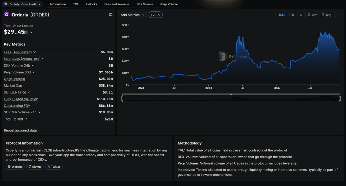The height and width of the screenshot is (186, 346).
Task: Click the $50m y-axis label
Action: click(x=126, y=25)
